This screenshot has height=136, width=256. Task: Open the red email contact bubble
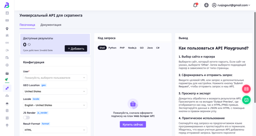point(246,89)
